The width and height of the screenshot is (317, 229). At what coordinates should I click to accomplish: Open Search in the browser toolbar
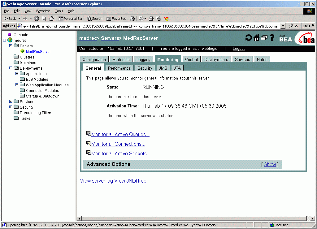click(94, 19)
